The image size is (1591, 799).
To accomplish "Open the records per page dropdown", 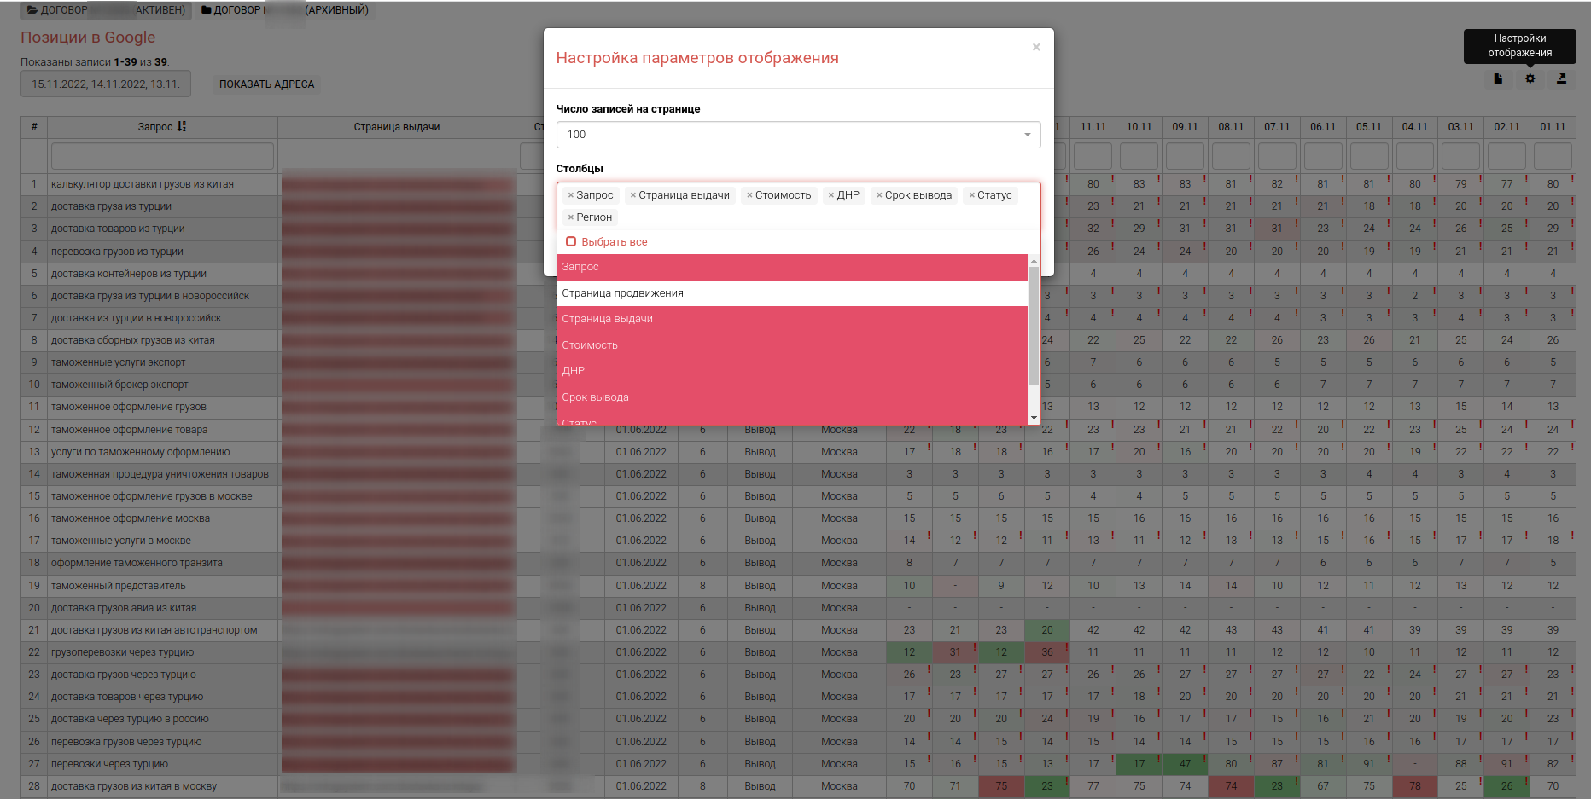I will click(x=797, y=135).
